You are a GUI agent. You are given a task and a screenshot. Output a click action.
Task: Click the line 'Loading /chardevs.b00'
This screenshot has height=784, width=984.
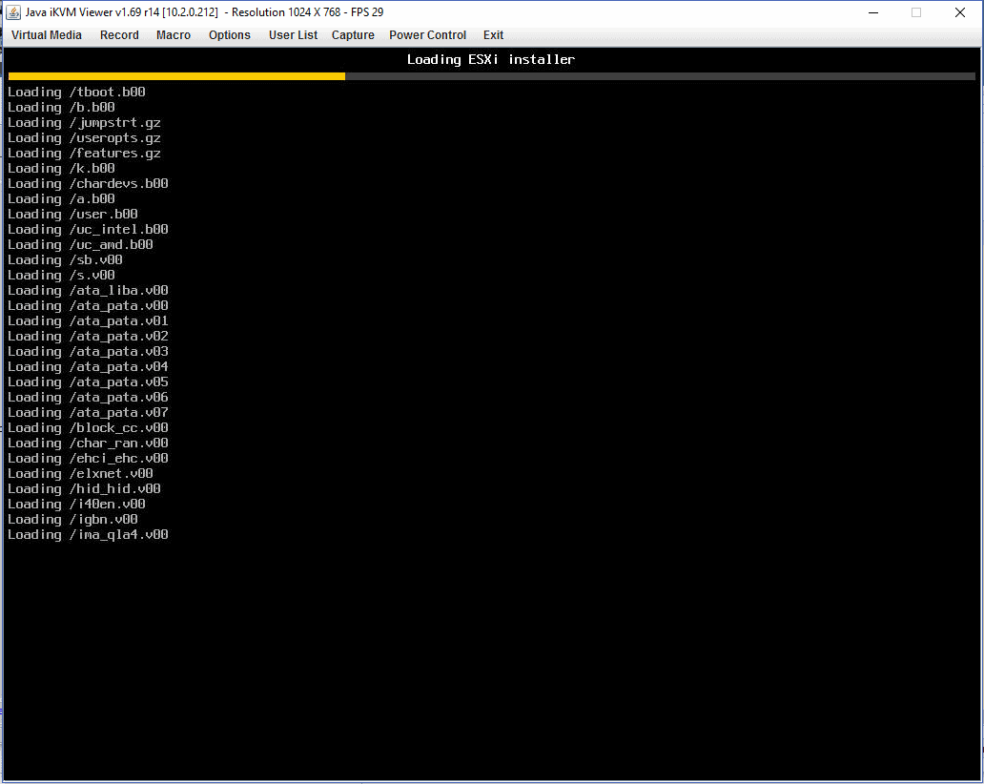[88, 184]
